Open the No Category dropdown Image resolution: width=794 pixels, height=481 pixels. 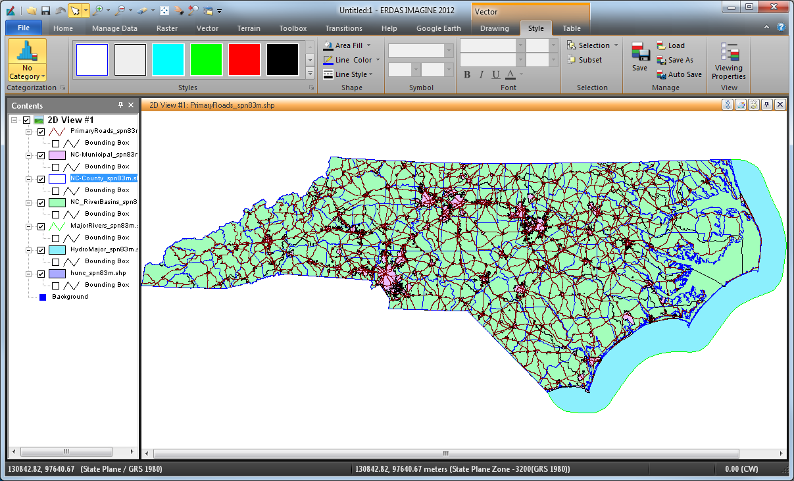pyautogui.click(x=27, y=72)
